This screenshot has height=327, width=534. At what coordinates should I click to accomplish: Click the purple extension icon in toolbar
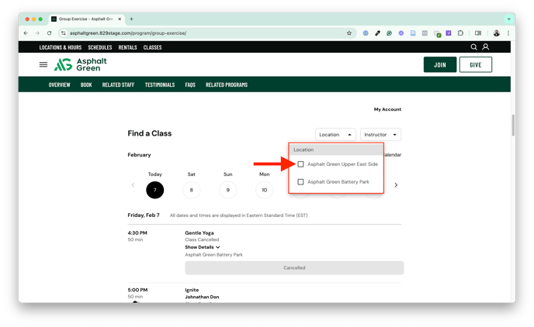(x=449, y=33)
